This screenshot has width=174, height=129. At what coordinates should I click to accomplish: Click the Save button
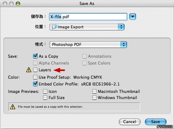[x=156, y=122]
